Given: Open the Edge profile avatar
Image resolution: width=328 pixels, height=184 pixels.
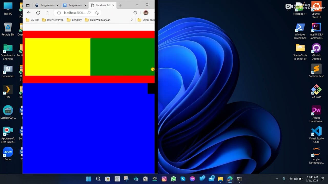Looking at the screenshot, I should [146, 13].
